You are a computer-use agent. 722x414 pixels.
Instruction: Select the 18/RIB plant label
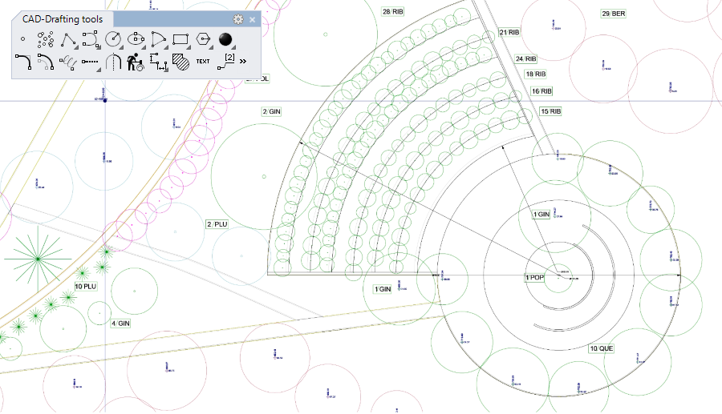click(536, 74)
